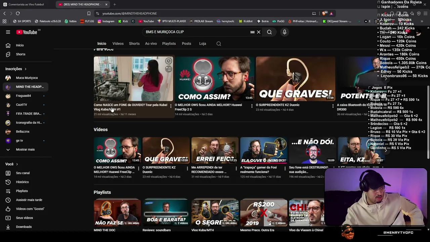Close the MIND THE HEADPHONE browser tab
The width and height of the screenshot is (430, 242).
click(x=106, y=4)
